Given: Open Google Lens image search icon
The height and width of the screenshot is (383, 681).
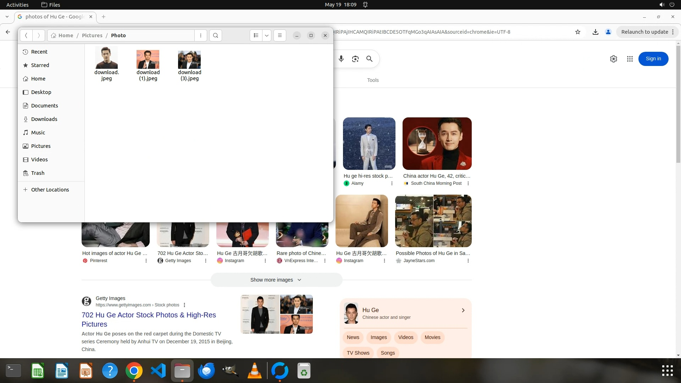Looking at the screenshot, I should [x=355, y=59].
